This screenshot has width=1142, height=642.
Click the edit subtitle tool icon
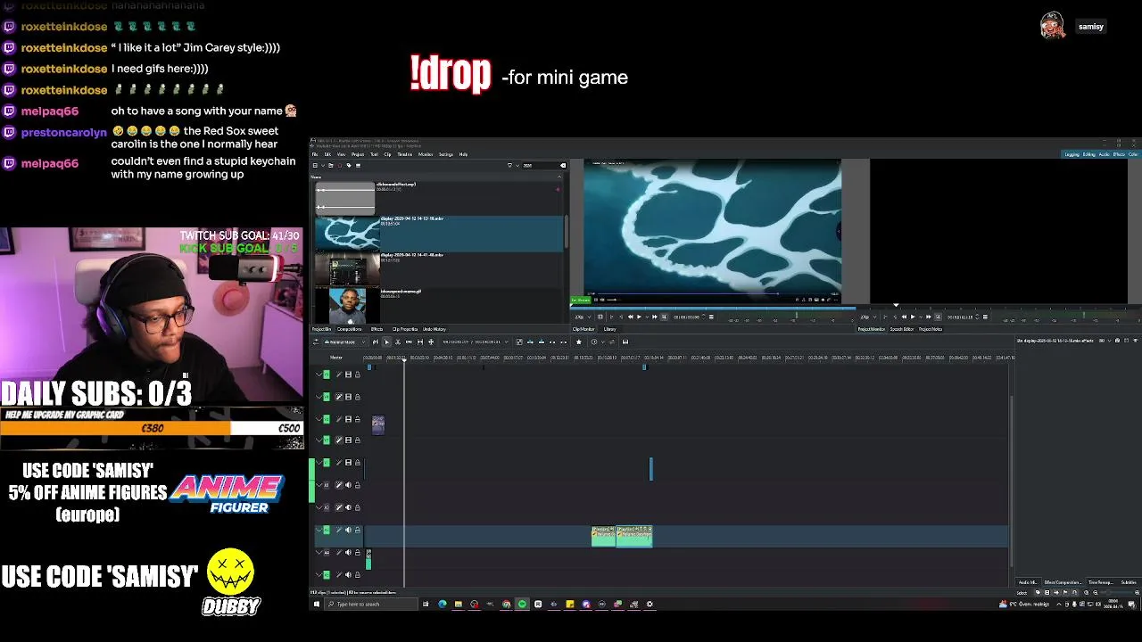625,342
